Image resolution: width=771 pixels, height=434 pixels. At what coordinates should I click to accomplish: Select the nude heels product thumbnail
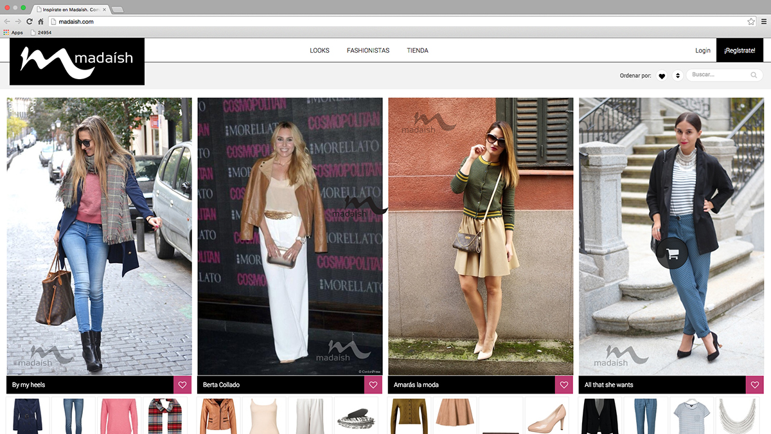pyautogui.click(x=546, y=415)
